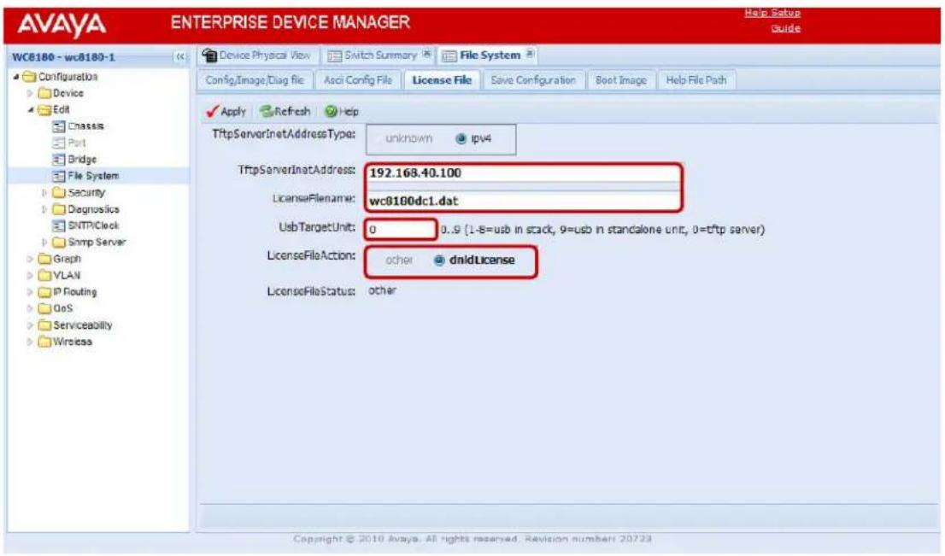Click the TftpServerInetAddress input field
Screen dimensions: 945x556
[x=523, y=173]
